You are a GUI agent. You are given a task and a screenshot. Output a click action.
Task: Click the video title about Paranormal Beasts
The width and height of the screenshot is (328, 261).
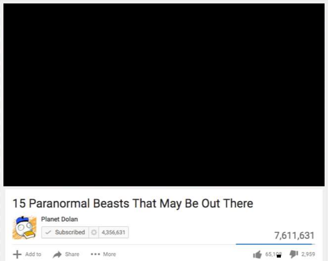coord(133,203)
